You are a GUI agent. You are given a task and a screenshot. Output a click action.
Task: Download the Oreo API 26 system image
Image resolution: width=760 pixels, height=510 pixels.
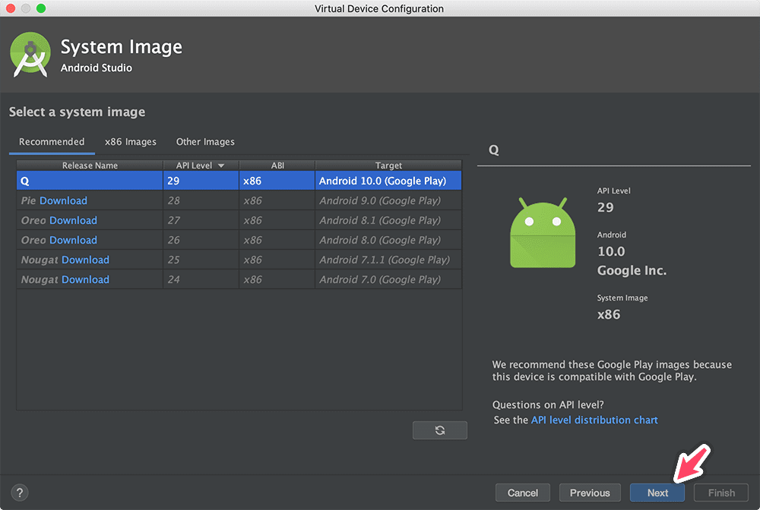tap(73, 240)
